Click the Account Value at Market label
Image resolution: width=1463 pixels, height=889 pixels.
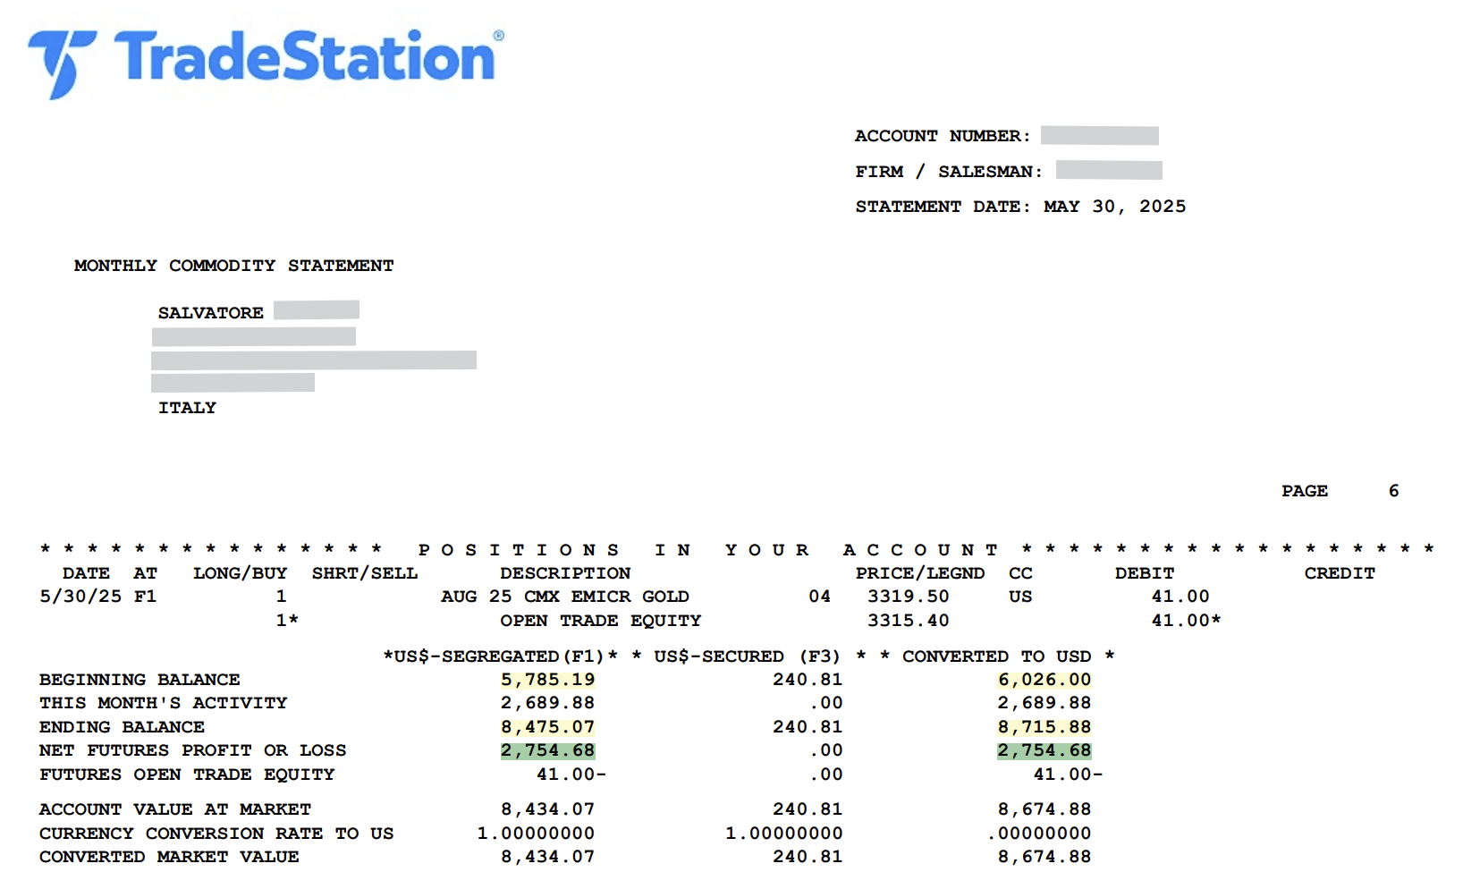tap(174, 809)
